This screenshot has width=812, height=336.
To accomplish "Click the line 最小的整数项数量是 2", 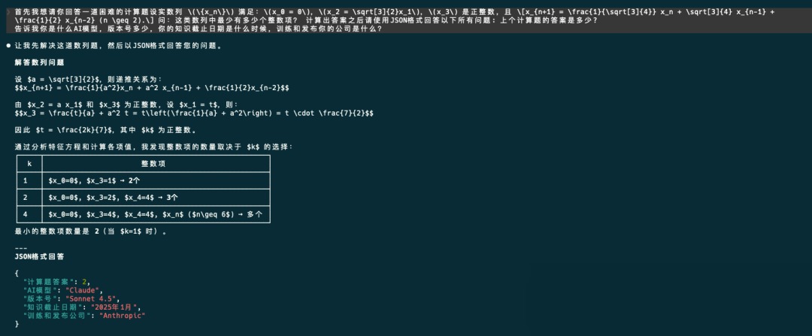I will (x=91, y=232).
